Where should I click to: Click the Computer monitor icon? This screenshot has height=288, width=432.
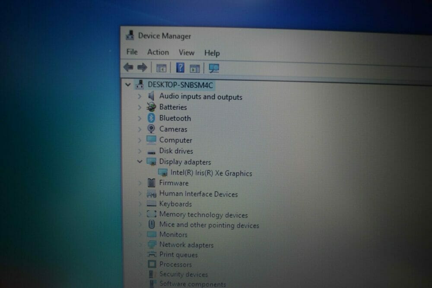click(x=151, y=139)
